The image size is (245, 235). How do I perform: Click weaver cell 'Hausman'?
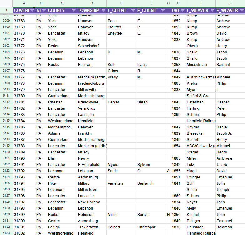tap(201, 227)
